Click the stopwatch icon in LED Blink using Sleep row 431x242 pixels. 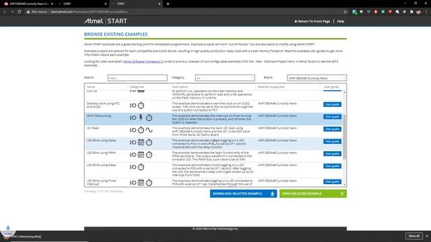(141, 167)
